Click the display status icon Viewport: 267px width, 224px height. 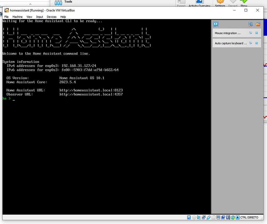pos(218,217)
